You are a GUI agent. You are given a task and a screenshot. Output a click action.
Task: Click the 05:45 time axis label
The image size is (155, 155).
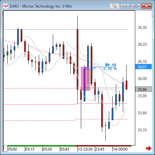point(65,149)
